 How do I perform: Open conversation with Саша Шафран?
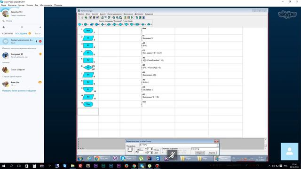[22, 69]
